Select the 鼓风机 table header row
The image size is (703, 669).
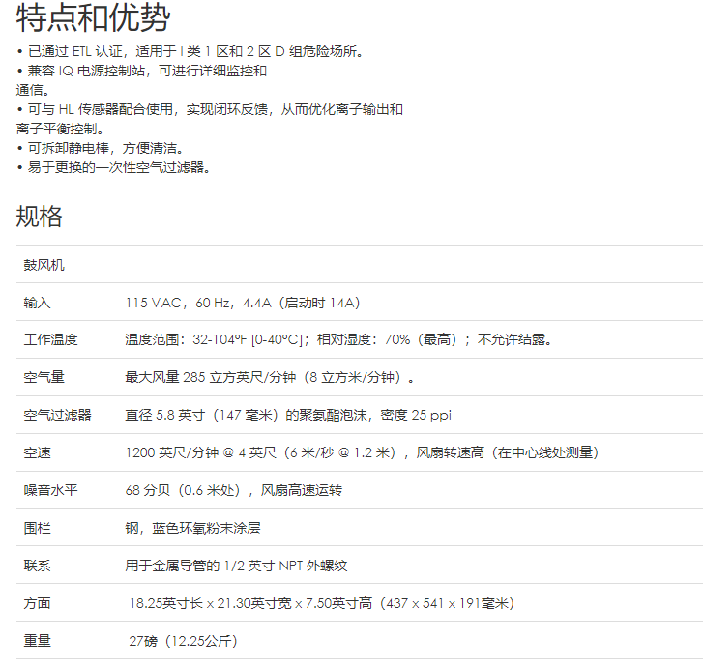click(x=44, y=265)
